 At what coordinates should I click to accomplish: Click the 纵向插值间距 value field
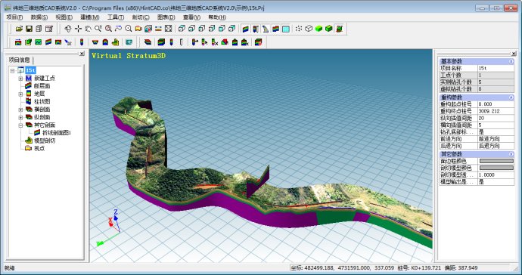496,119
